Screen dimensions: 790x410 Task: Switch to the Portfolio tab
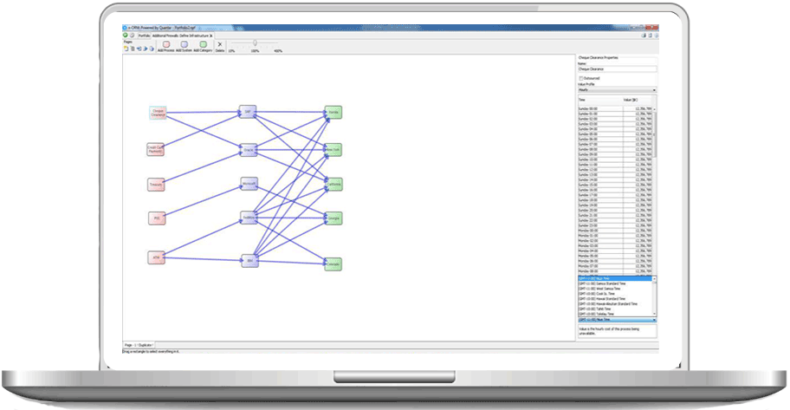pyautogui.click(x=144, y=36)
